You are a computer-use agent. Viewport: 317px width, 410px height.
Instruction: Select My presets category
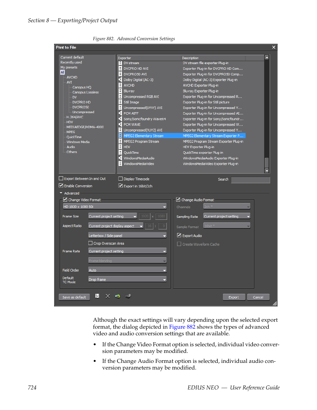coord(69,67)
